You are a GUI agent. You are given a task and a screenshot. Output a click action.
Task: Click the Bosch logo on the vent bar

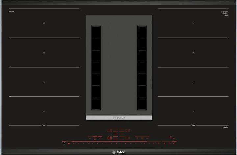[x=119, y=118]
